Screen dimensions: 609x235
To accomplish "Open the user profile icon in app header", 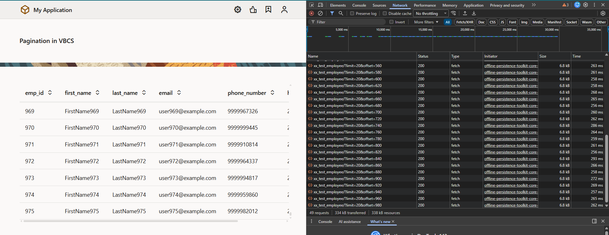I will (x=284, y=10).
